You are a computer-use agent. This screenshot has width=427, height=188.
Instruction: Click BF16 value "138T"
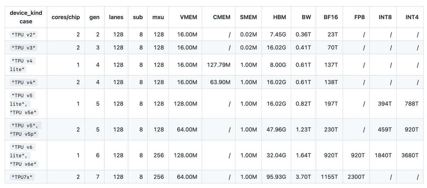tap(331, 82)
